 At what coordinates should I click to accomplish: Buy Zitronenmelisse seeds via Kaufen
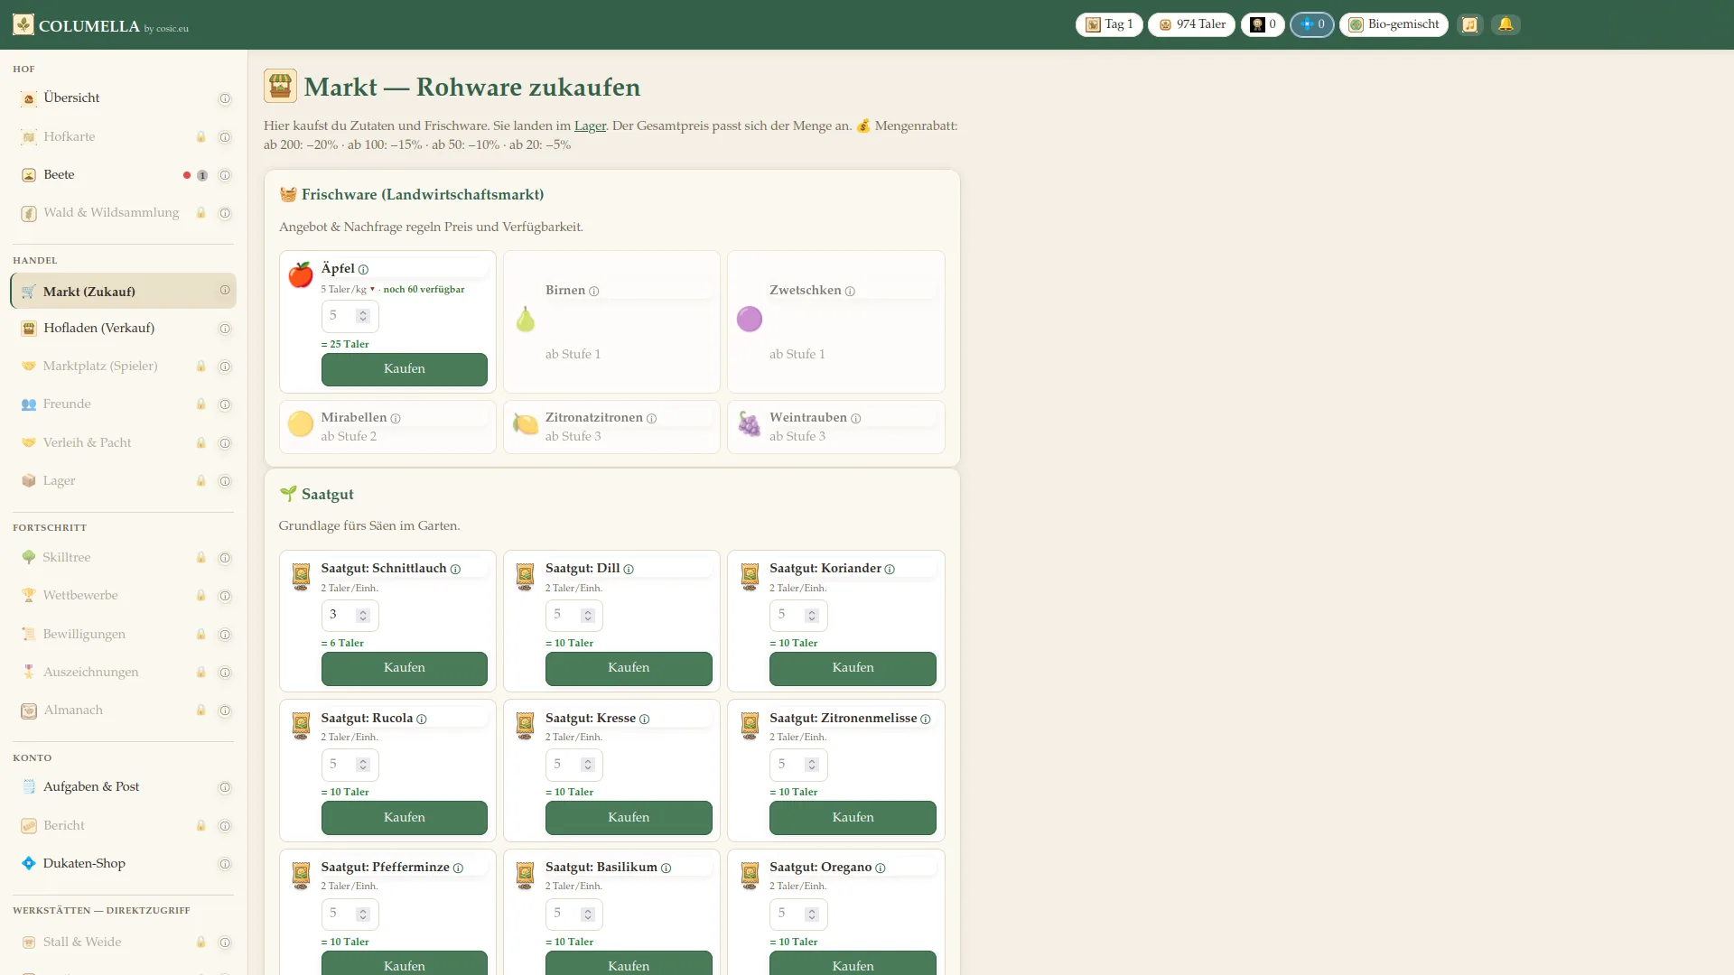pos(853,818)
